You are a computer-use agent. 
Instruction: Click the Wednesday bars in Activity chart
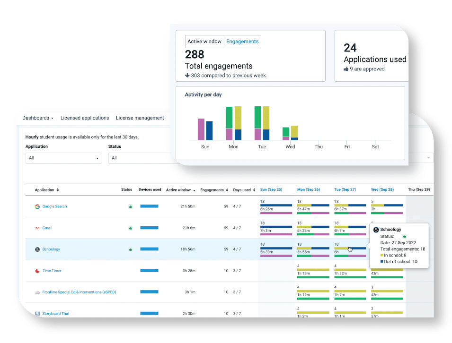click(x=290, y=133)
